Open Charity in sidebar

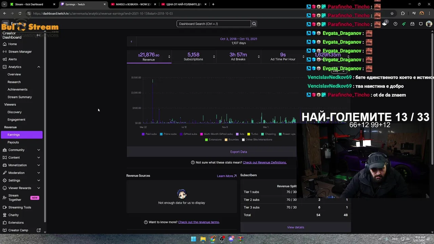point(14,215)
